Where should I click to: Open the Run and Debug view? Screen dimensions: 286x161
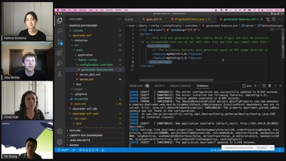tap(59, 64)
